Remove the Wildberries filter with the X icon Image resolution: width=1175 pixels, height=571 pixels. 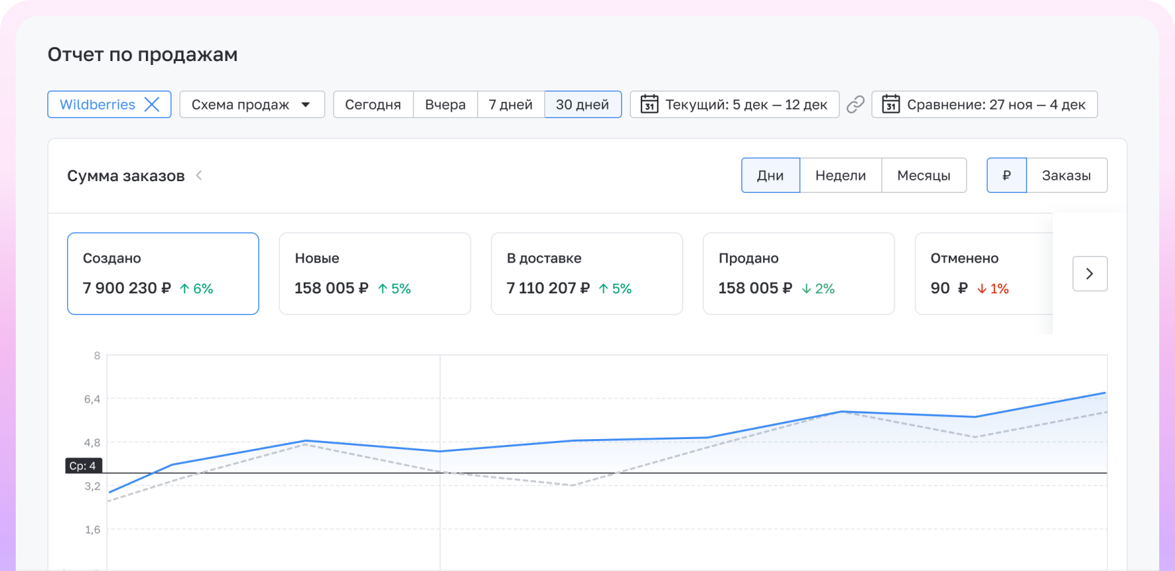click(152, 104)
